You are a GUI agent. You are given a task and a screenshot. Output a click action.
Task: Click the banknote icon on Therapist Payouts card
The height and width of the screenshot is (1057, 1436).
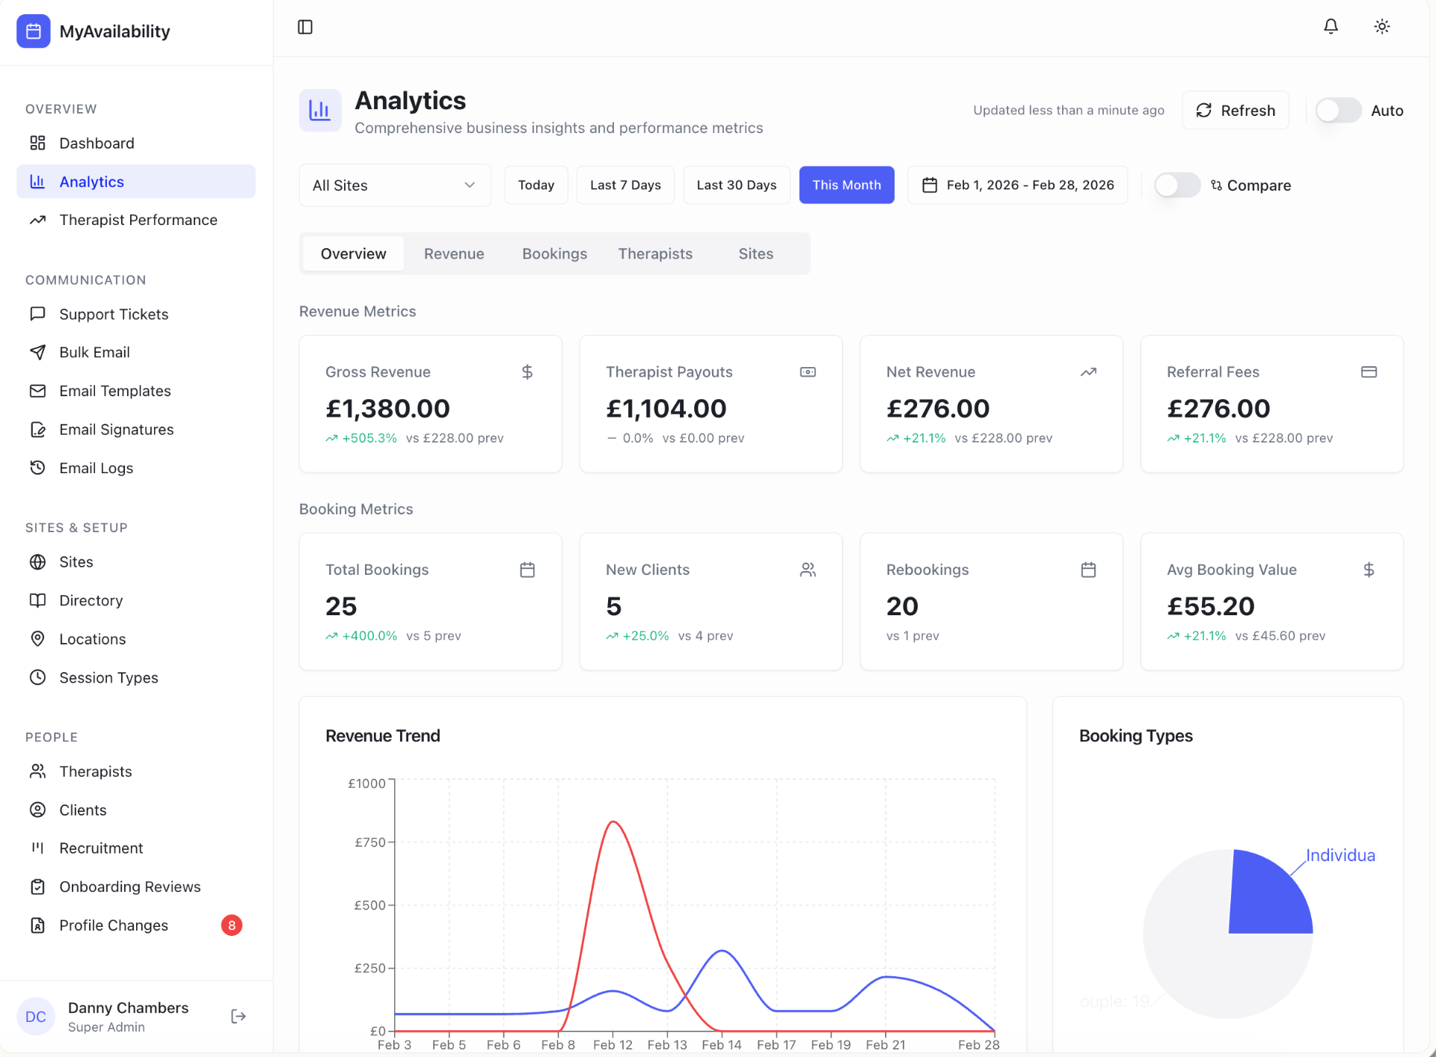tap(808, 372)
